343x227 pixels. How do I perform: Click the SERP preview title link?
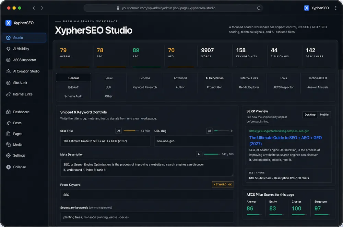(x=285, y=141)
